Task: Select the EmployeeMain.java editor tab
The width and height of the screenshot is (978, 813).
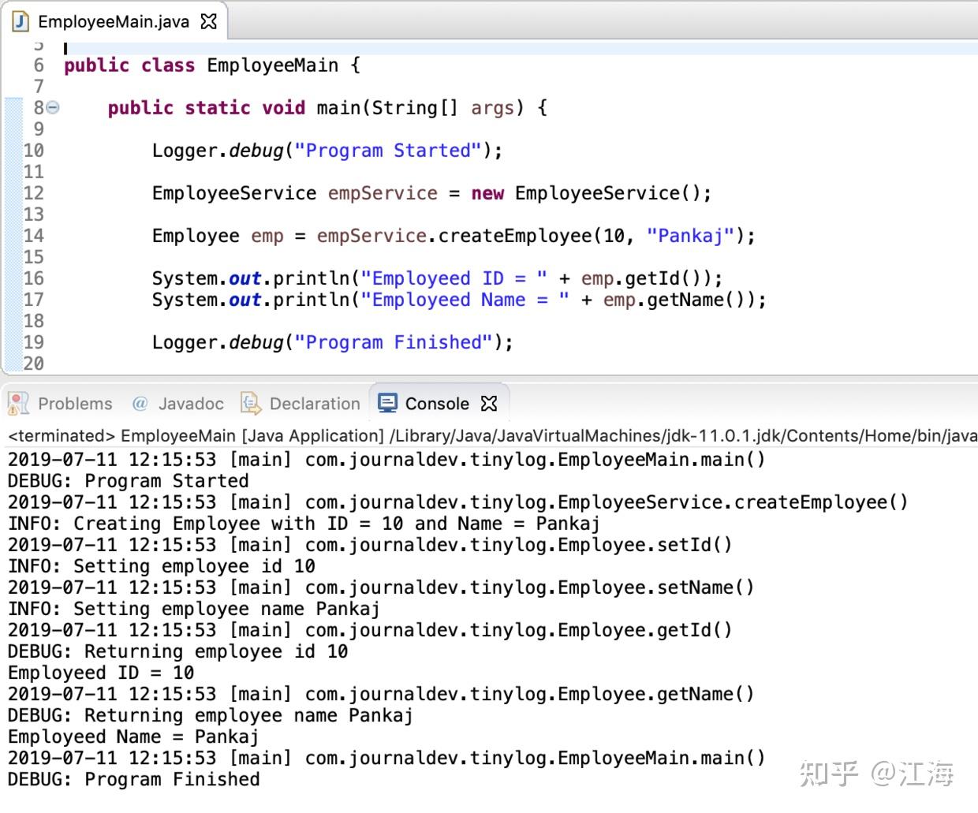Action: [x=114, y=21]
